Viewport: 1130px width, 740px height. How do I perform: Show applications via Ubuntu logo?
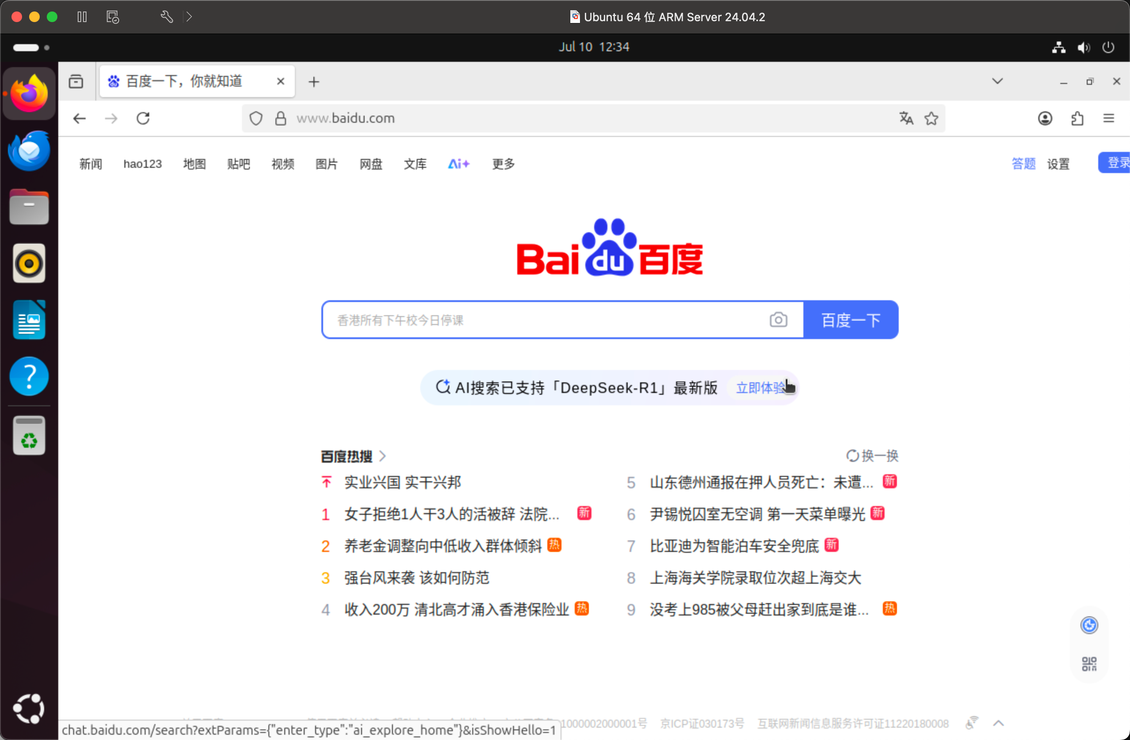[x=29, y=709]
